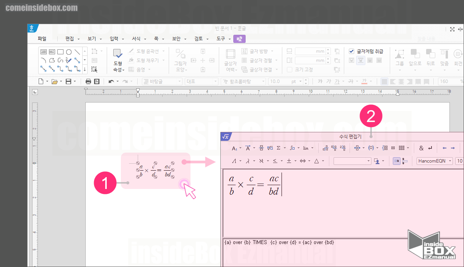
Task: Toggle justify paragraph alignment button
Action: coord(384,81)
